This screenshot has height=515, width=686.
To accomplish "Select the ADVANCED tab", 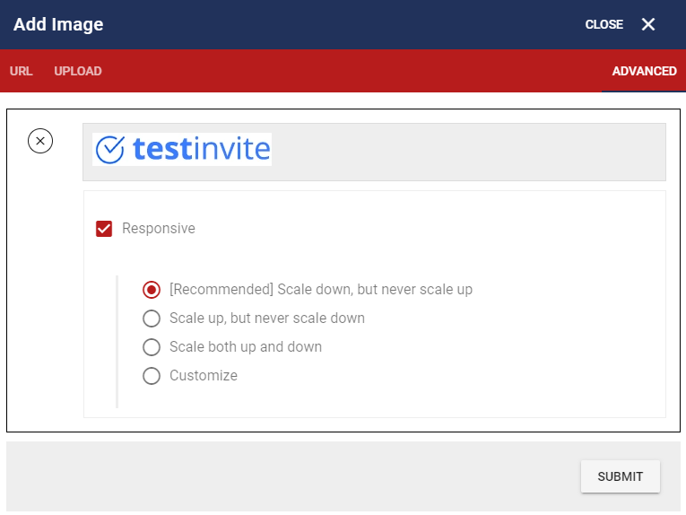I will 644,71.
